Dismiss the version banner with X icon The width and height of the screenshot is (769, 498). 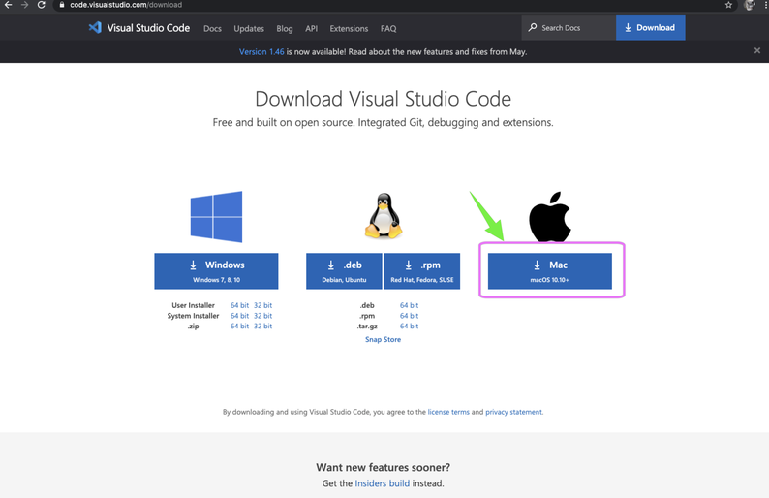point(756,51)
